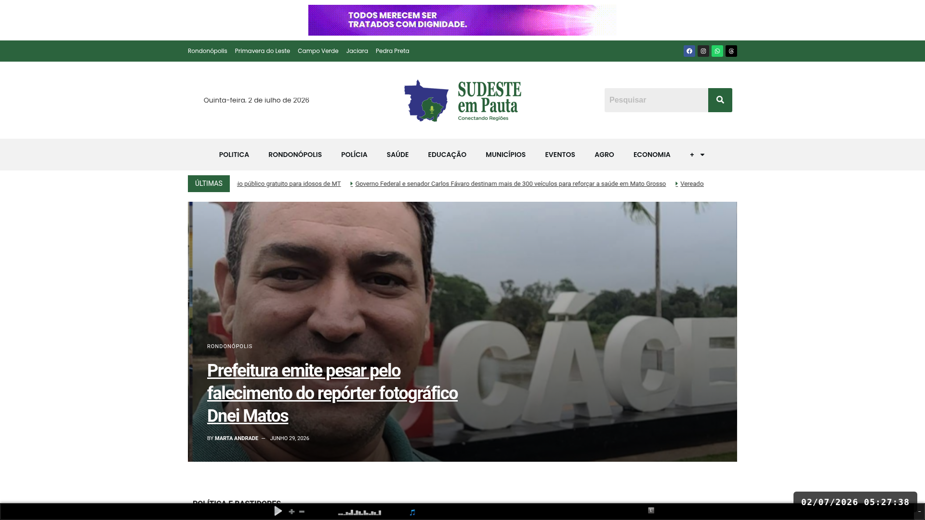Go to the EVENTOS section
Image resolution: width=925 pixels, height=520 pixels.
[x=560, y=155]
